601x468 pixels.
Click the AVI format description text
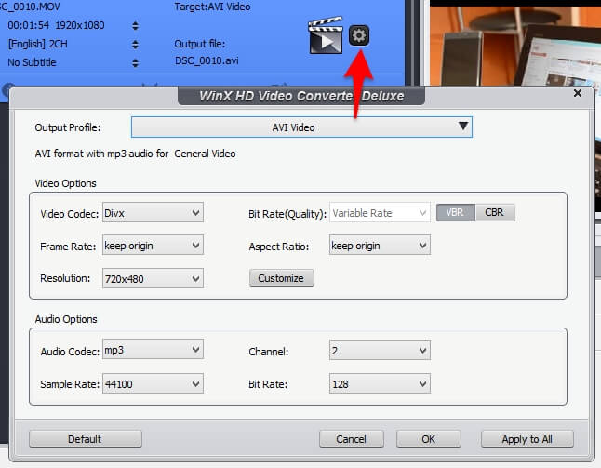pos(135,154)
